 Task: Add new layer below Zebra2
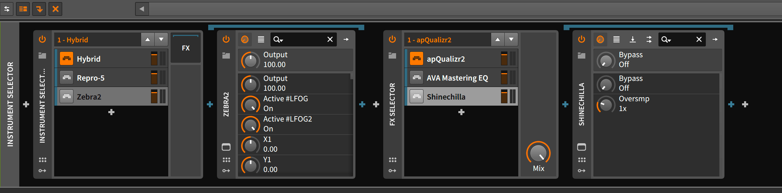coord(111,112)
